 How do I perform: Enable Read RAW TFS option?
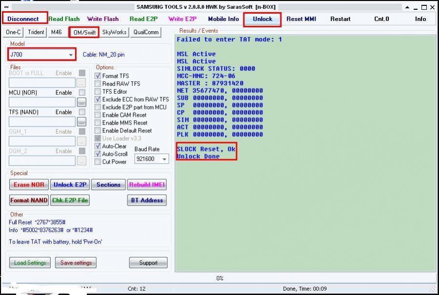tap(98, 84)
